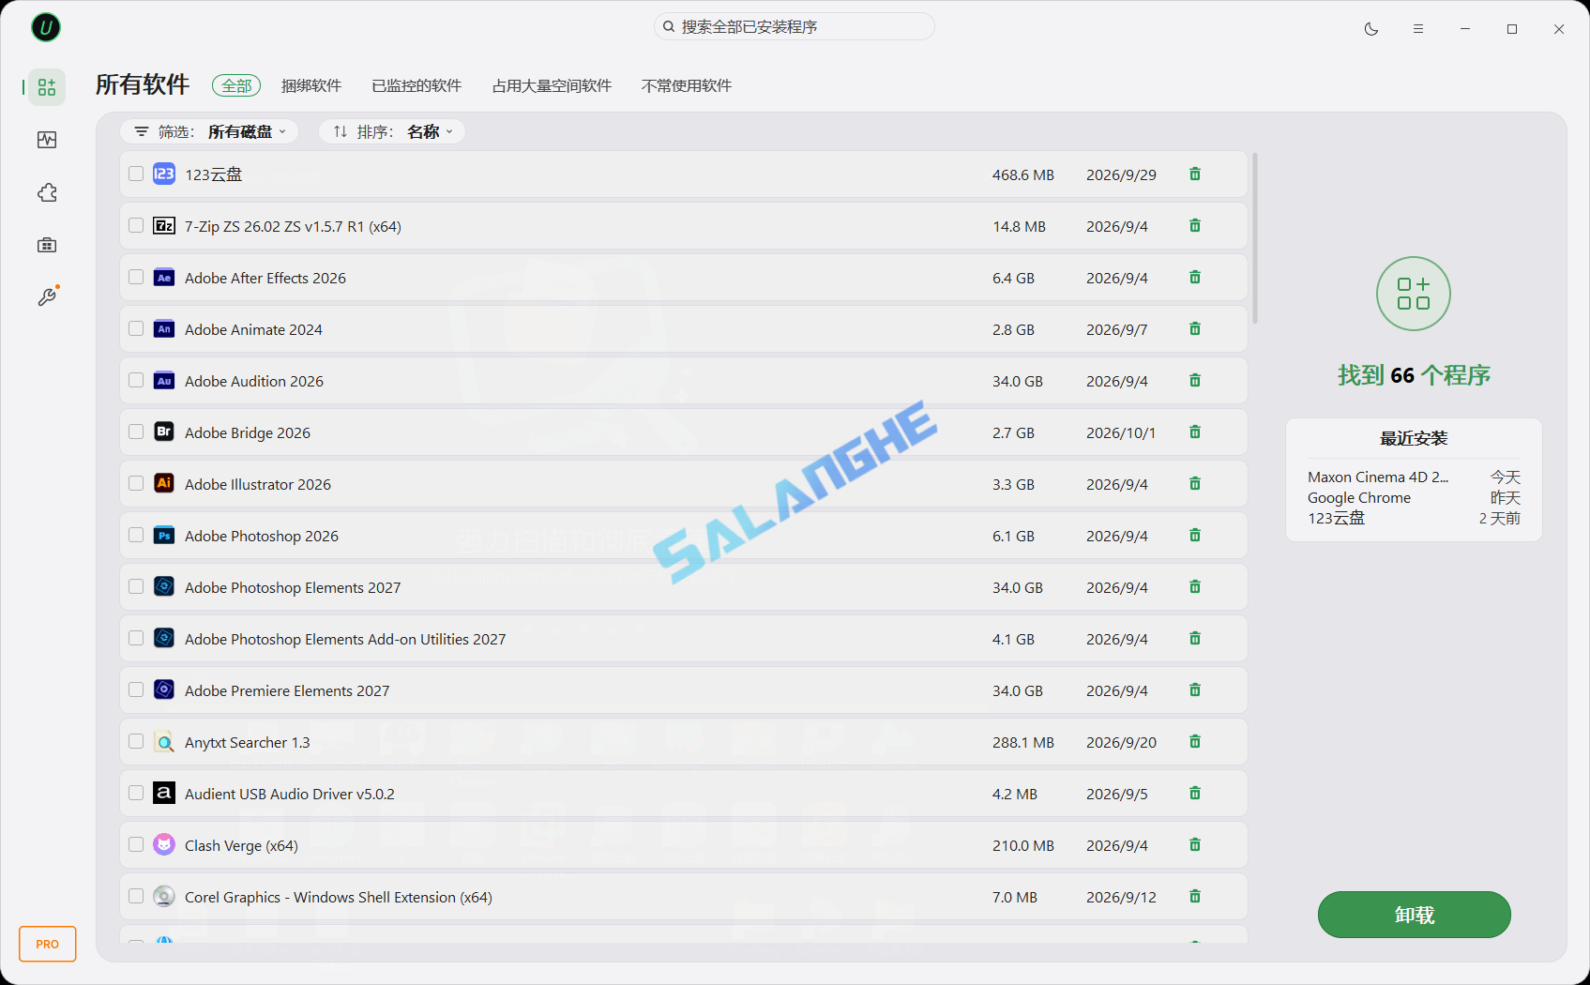Open the install monitor sidebar icon
The height and width of the screenshot is (985, 1590).
47,140
